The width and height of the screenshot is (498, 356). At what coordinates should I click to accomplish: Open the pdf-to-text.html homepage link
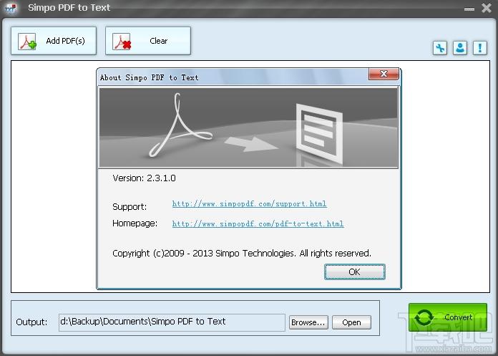click(x=258, y=223)
